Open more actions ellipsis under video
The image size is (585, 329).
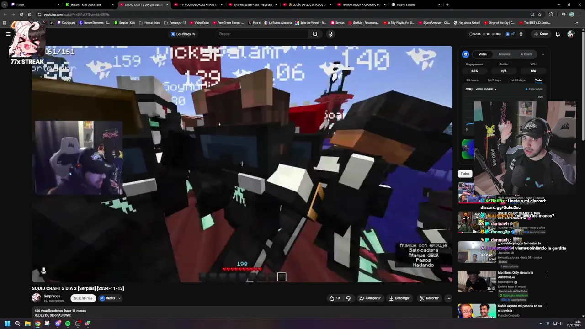pos(448,298)
